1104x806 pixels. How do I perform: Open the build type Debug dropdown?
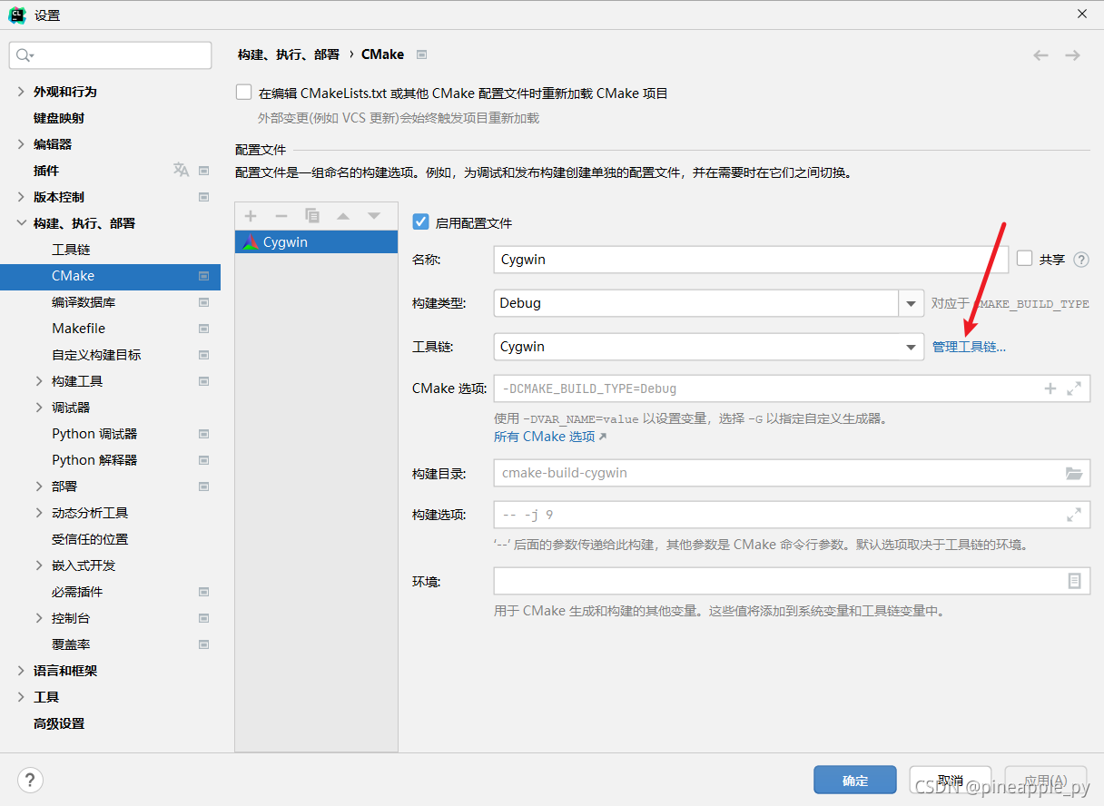click(x=911, y=303)
